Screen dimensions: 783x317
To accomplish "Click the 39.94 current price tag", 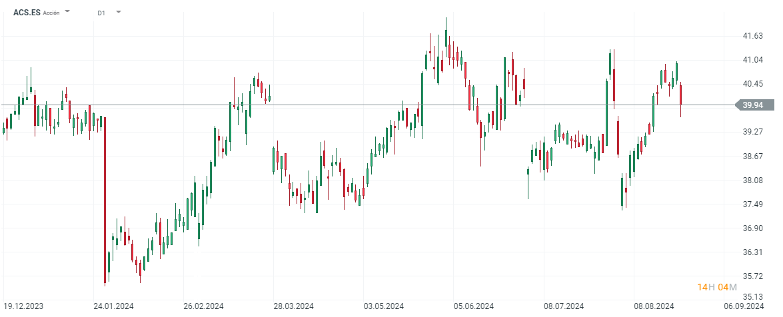I will click(753, 105).
